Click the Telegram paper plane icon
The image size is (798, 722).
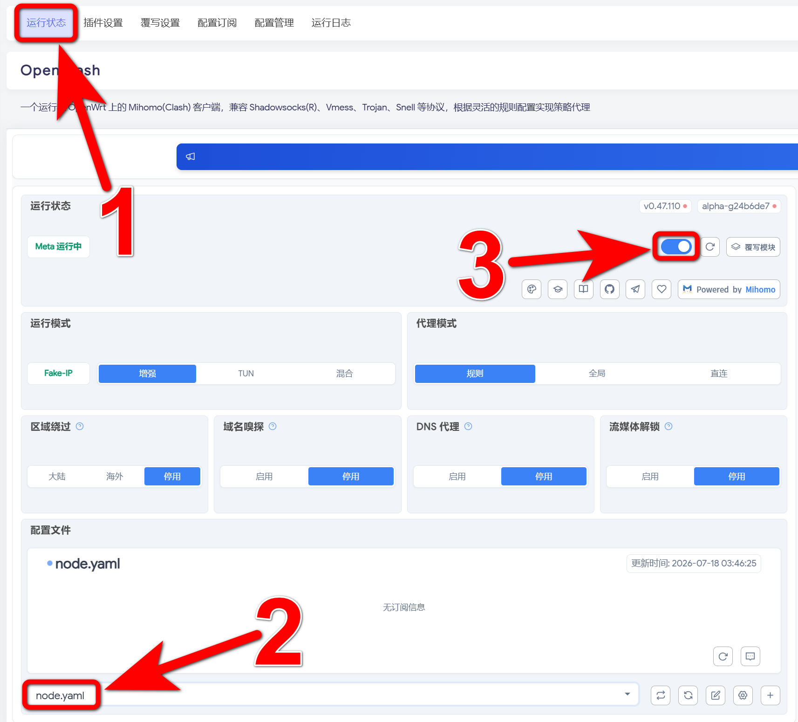[x=635, y=289]
